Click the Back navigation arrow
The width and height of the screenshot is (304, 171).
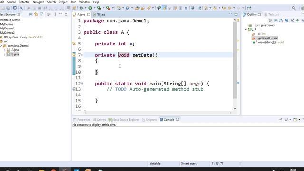(229, 8)
